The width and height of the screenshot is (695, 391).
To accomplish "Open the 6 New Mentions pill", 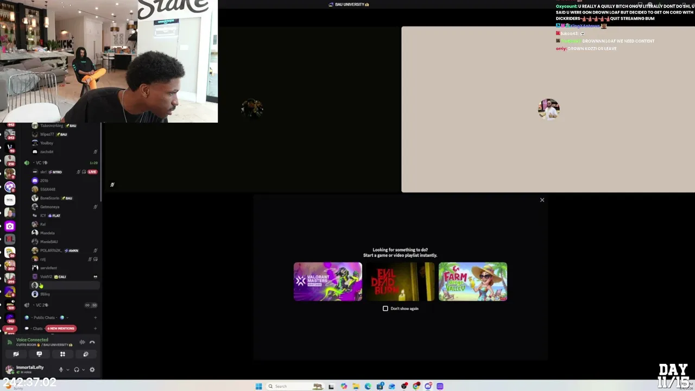I will [x=61, y=329].
